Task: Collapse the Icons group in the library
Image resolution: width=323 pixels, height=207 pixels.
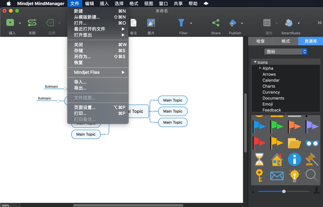Action: pyautogui.click(x=255, y=62)
